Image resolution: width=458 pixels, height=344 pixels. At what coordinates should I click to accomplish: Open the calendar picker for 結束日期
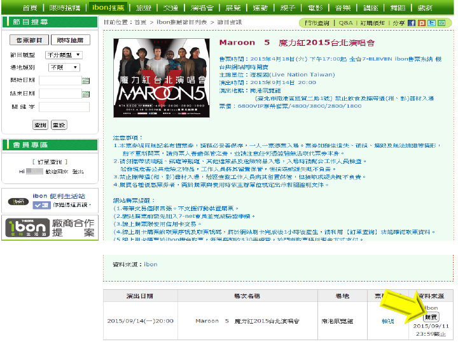pyautogui.click(x=86, y=94)
